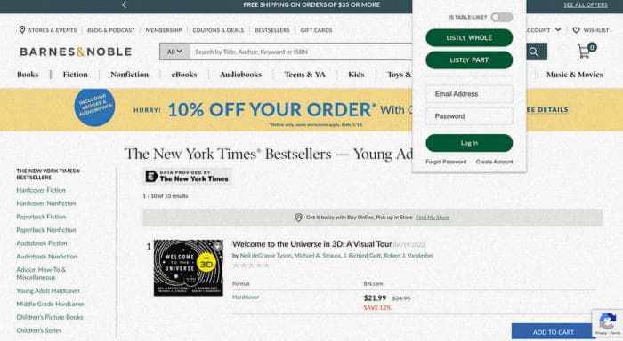Click the pickup-in-store location pin icon
Image resolution: width=623 pixels, height=341 pixels.
(x=298, y=218)
